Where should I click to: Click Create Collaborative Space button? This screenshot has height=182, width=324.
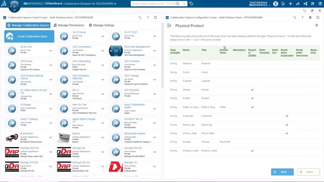(29, 36)
